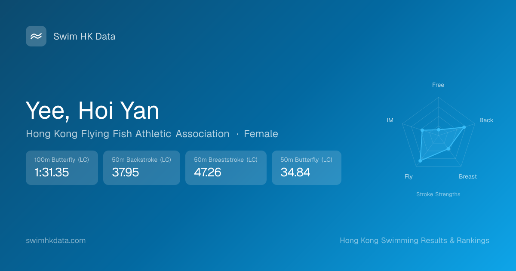Click the Fly axis label on radar chart
The image size is (516, 271).
pyautogui.click(x=408, y=177)
